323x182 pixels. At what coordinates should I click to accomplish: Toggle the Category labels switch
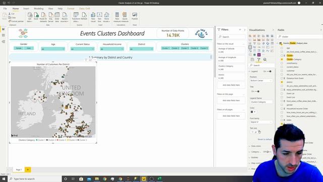coord(269,152)
